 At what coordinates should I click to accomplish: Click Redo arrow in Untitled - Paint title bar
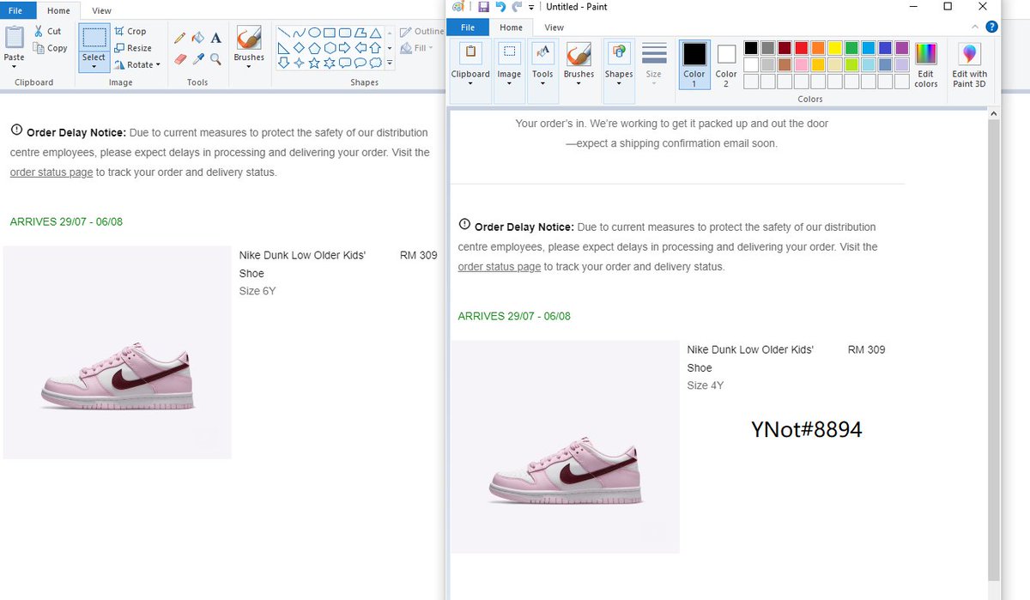tap(517, 7)
